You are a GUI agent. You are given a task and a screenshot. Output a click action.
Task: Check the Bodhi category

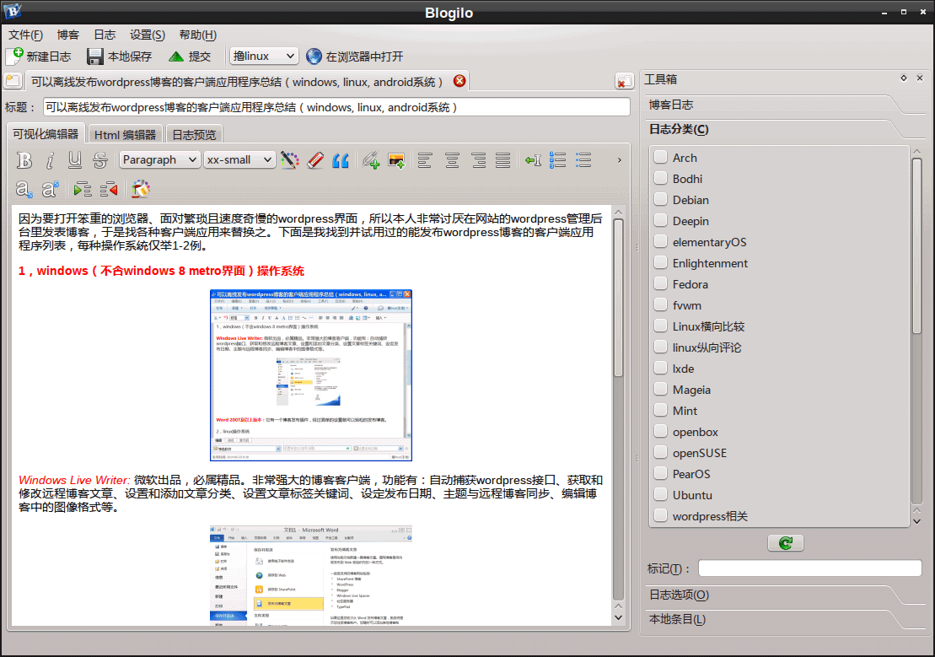660,178
